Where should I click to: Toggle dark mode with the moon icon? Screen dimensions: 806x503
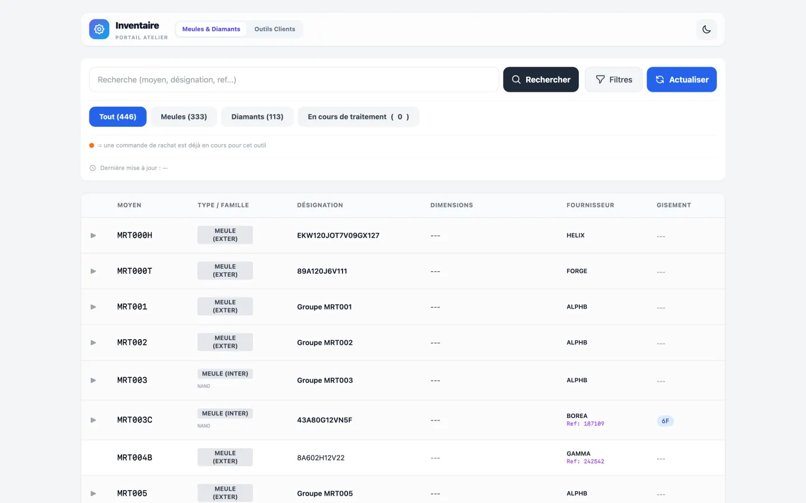[x=706, y=29]
